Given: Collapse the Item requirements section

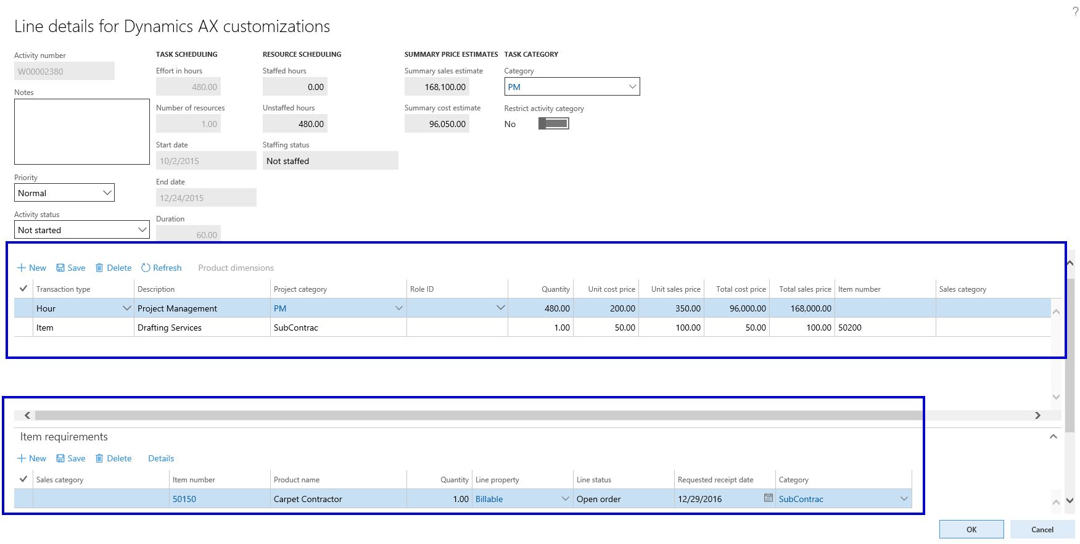Looking at the screenshot, I should (1053, 437).
